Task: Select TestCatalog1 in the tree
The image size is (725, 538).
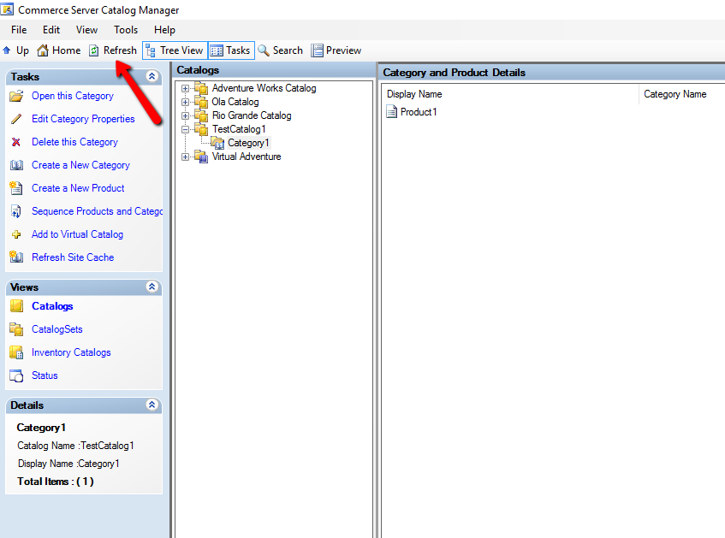Action: point(239,129)
